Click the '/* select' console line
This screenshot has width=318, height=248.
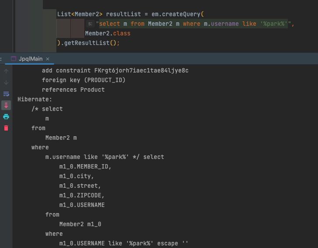tap(47, 109)
